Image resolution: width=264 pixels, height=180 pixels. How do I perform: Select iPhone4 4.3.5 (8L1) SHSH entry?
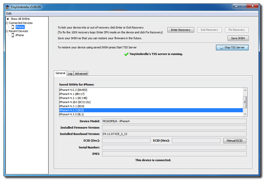tap(70, 114)
